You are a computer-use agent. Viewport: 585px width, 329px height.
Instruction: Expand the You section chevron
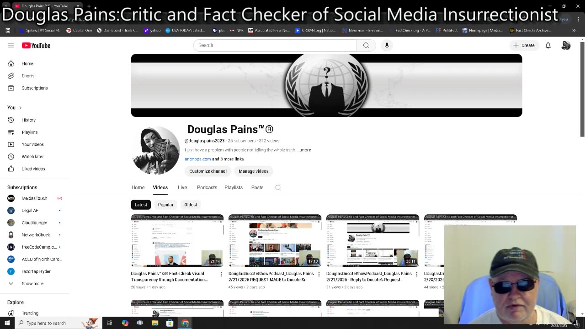coord(20,108)
